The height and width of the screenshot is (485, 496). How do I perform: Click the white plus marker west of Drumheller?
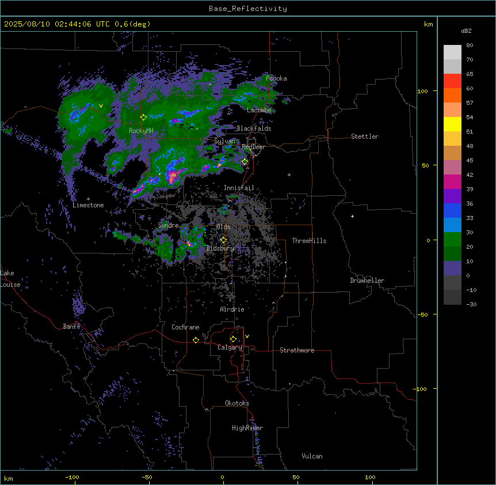[x=352, y=216]
